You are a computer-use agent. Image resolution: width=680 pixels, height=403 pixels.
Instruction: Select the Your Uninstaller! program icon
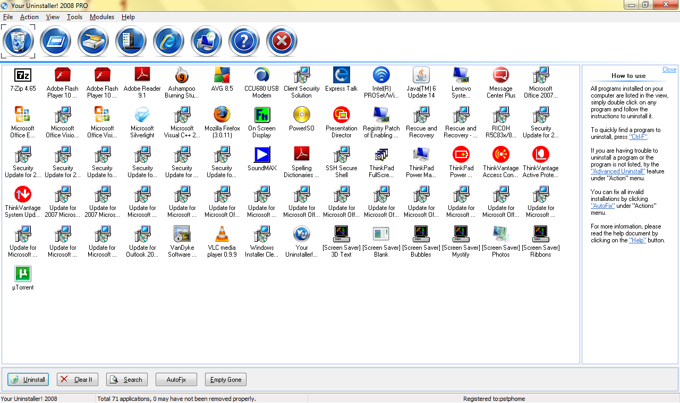coord(302,234)
